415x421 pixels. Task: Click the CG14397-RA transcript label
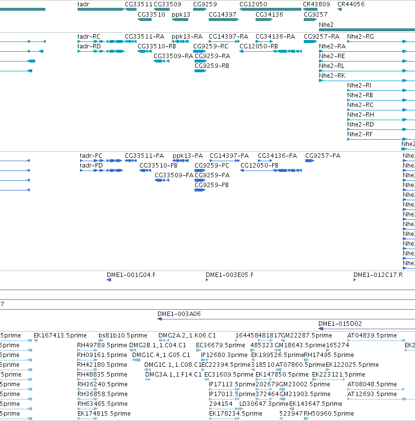pyautogui.click(x=228, y=37)
